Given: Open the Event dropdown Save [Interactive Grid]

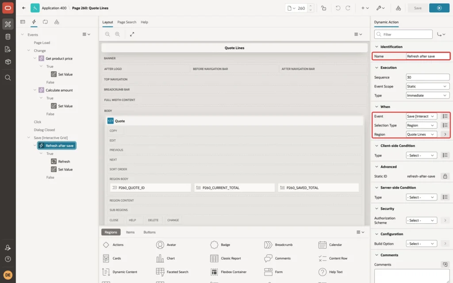Looking at the screenshot, I should point(421,116).
